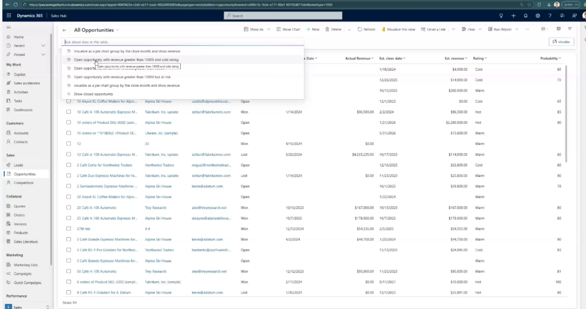Select checkbox for opportunity named 12
Image resolution: width=586 pixels, height=309 pixels.
pyautogui.click(x=69, y=143)
